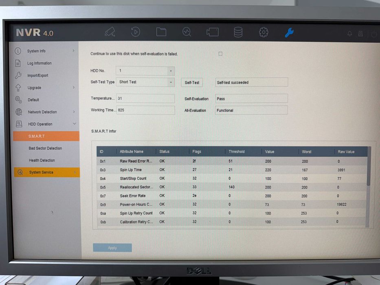Image resolution: width=380 pixels, height=285 pixels.
Task: Click the lock icon at top right
Action: click(360, 34)
